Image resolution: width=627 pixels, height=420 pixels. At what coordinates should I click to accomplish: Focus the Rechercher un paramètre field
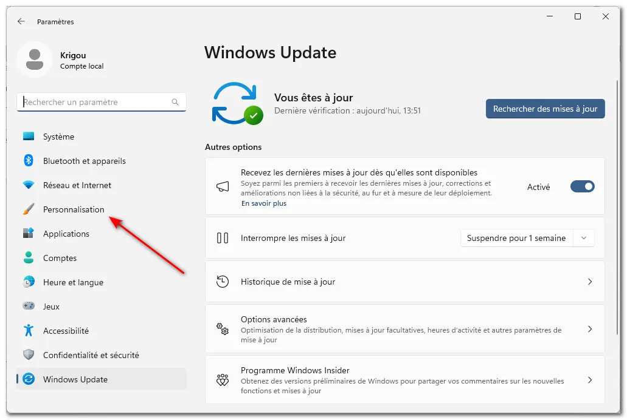click(x=102, y=102)
